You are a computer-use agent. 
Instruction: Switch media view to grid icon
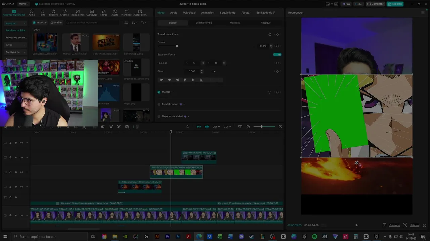(126, 23)
